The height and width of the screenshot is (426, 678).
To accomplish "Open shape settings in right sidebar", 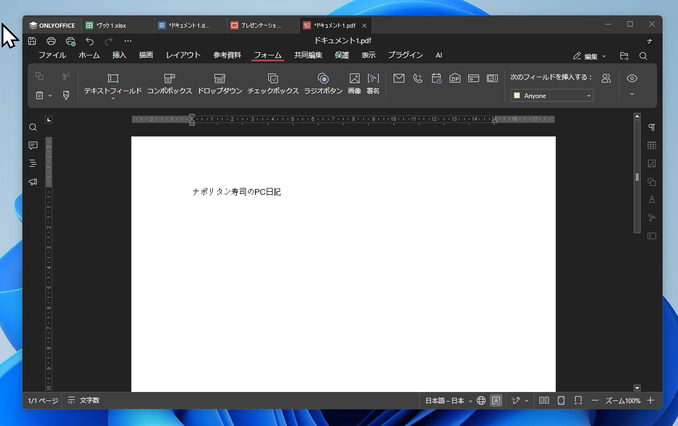I will click(651, 182).
